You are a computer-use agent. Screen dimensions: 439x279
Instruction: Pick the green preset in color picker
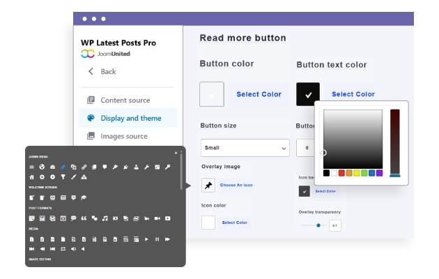pyautogui.click(x=364, y=173)
